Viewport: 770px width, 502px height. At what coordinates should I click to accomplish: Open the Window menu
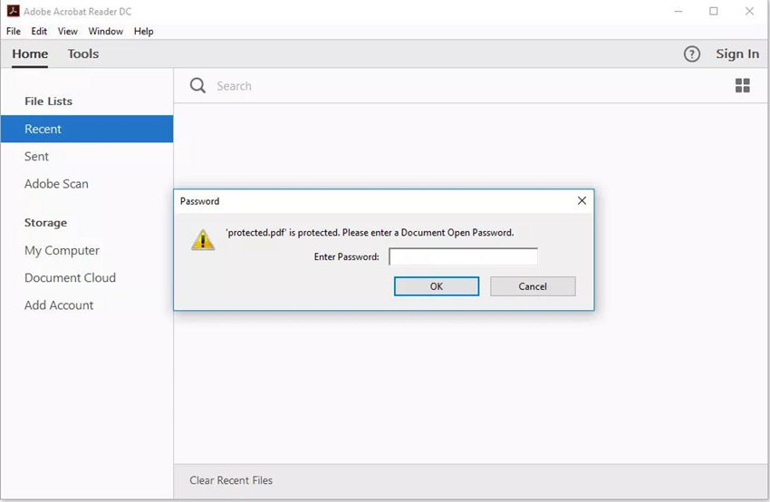click(x=106, y=31)
